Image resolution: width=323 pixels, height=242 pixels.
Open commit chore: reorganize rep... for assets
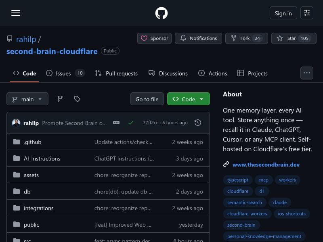123,175
